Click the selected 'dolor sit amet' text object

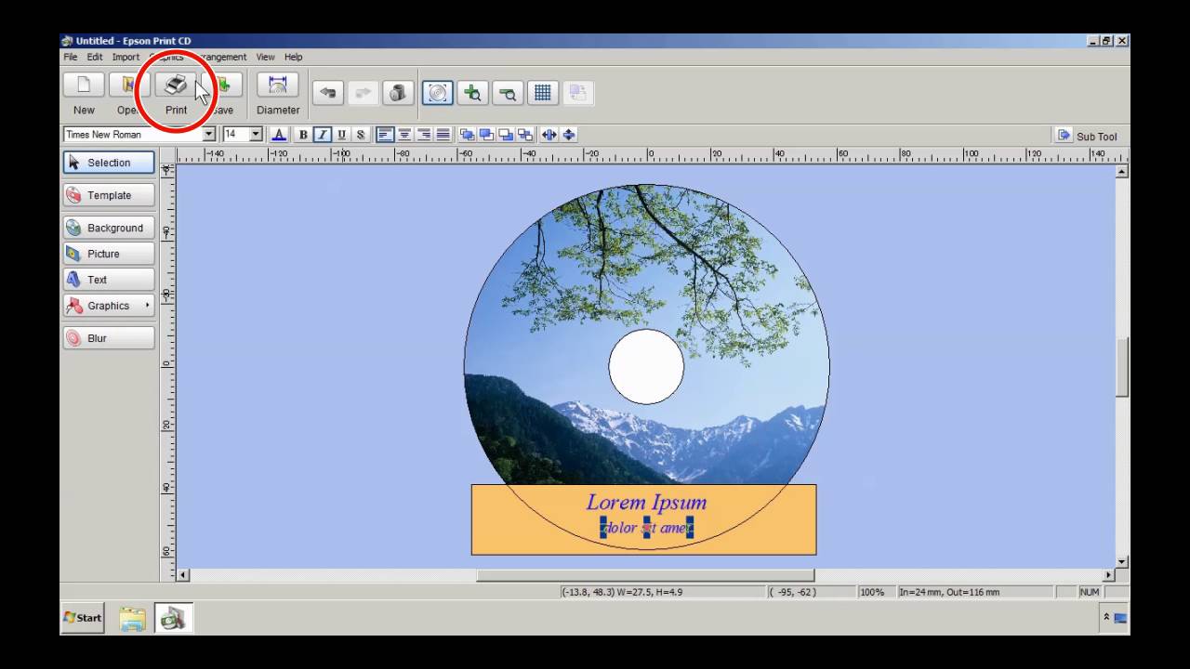pos(647,528)
